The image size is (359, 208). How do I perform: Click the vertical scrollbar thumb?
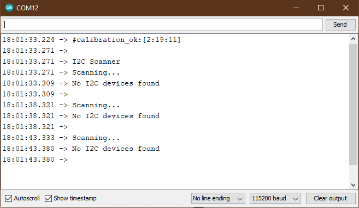(x=354, y=105)
